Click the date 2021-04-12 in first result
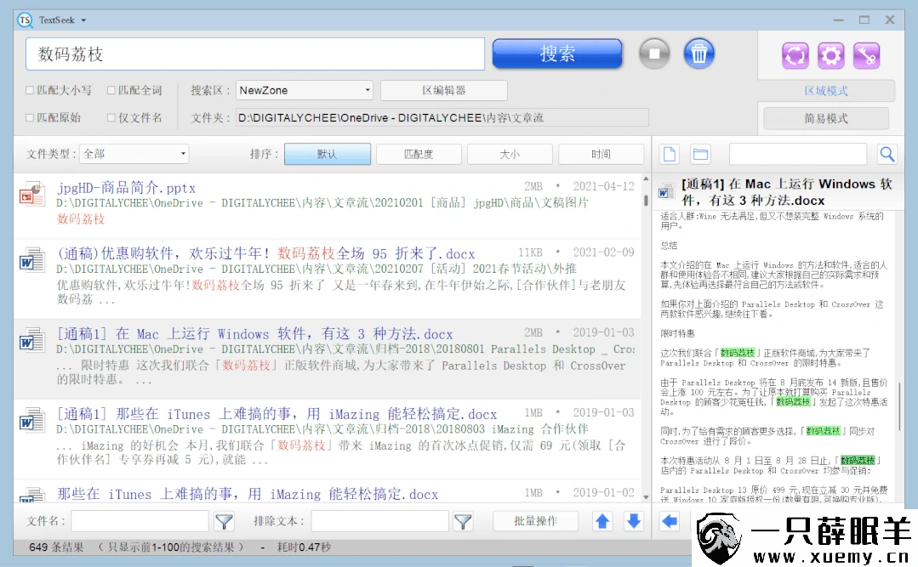Screen dimensions: 918x567 click(603, 186)
